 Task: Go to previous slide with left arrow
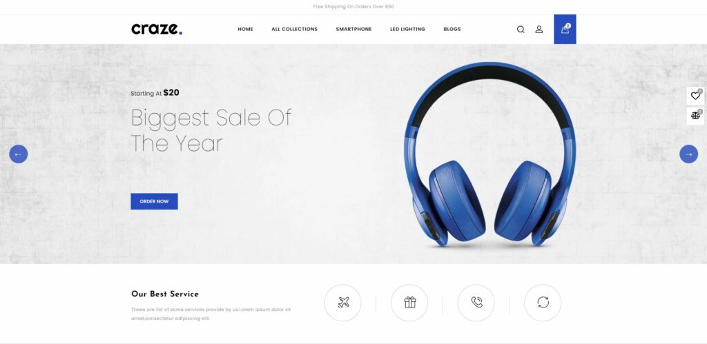(19, 154)
